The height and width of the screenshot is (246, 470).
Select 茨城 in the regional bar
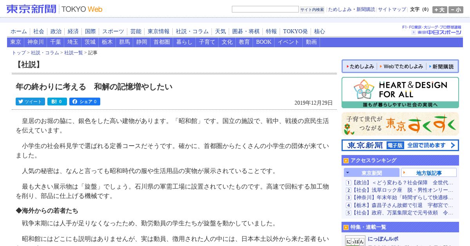[90, 42]
